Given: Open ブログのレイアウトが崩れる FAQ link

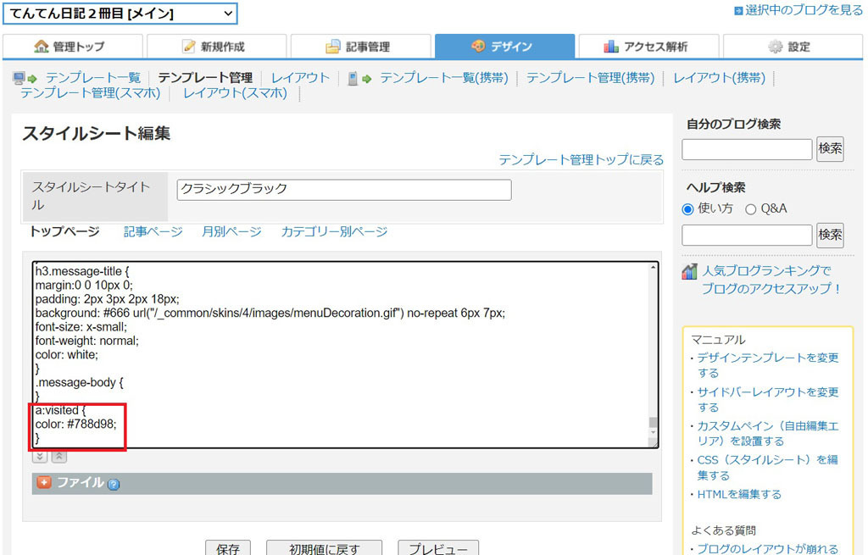Looking at the screenshot, I should [x=768, y=549].
